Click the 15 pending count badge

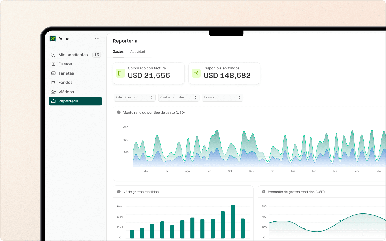(96, 55)
